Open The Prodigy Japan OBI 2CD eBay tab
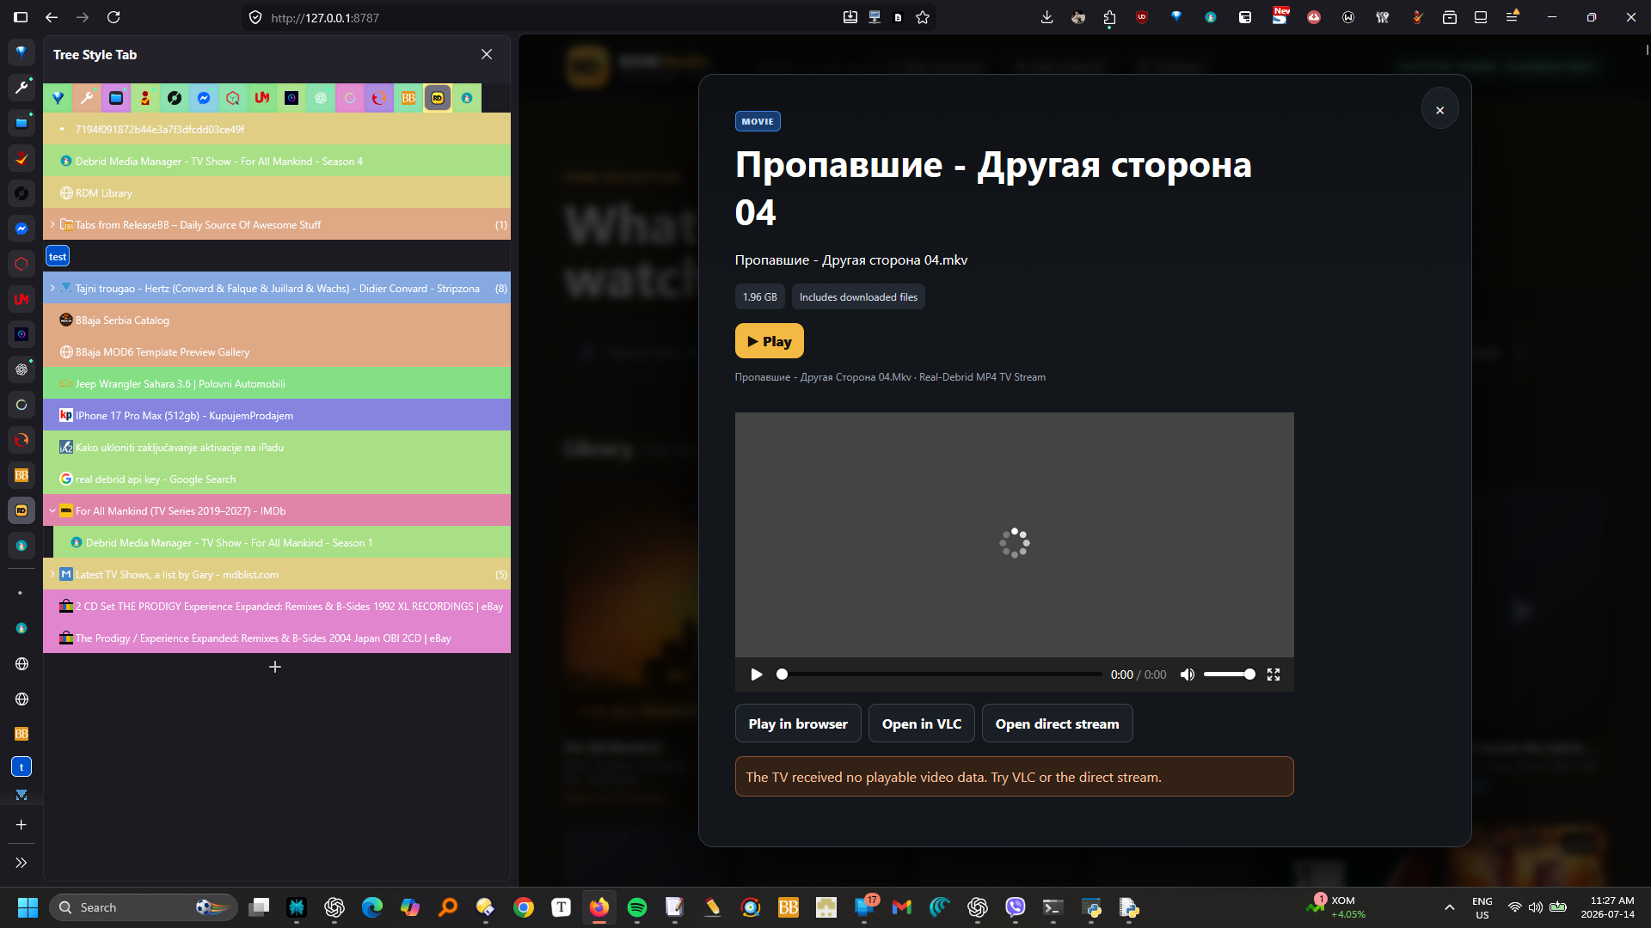The width and height of the screenshot is (1651, 928). coord(277,638)
